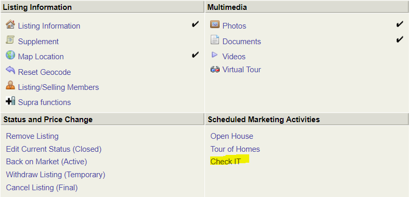Click the globe icon for Map Location
411x197 pixels.
pyautogui.click(x=10, y=55)
